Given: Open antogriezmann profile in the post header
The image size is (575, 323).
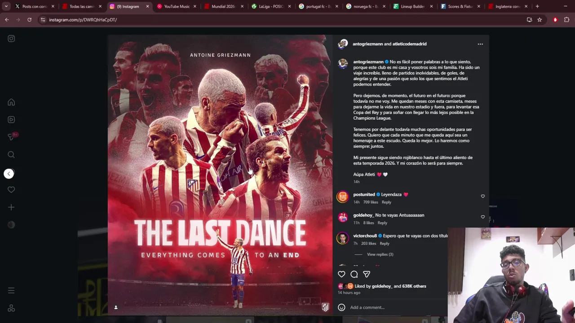Looking at the screenshot, I should 367,44.
